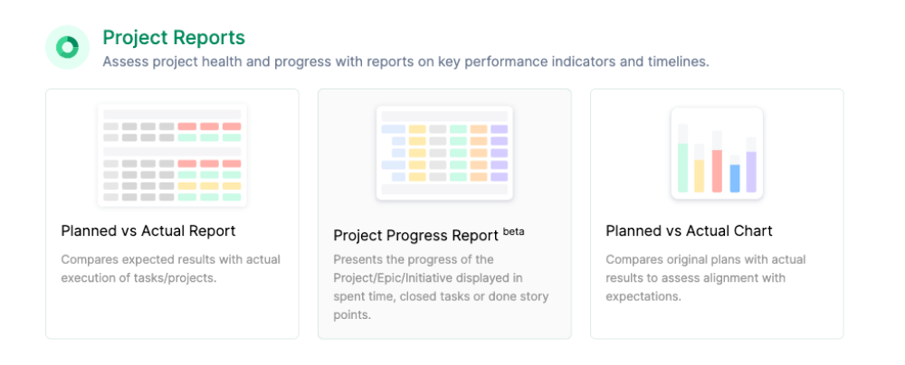Click the yellow bar in chart thumbnail
The image size is (905, 365).
pyautogui.click(x=699, y=176)
